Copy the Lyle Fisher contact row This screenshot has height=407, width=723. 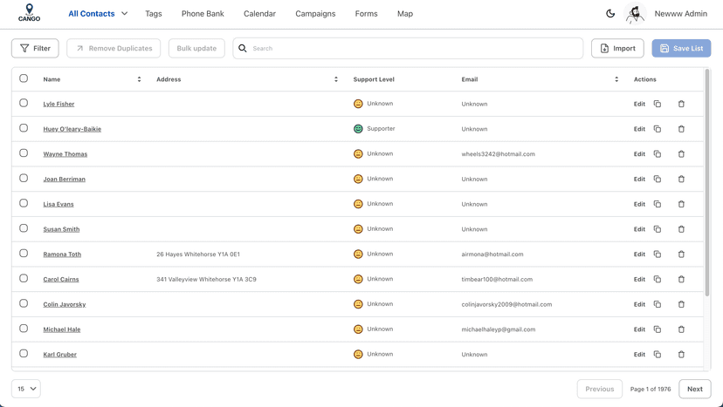658,104
